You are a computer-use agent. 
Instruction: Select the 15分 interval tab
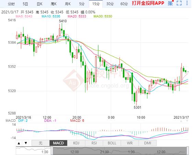[x=96, y=4]
